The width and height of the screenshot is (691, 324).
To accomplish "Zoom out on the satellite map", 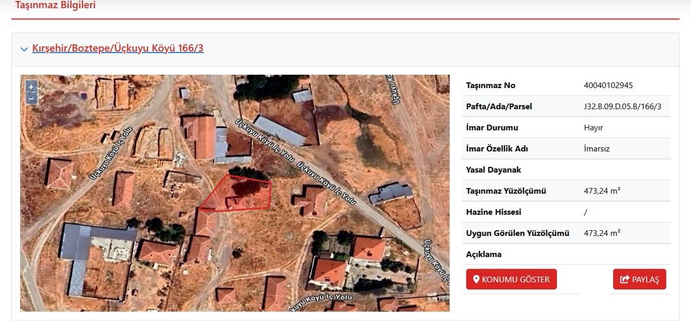I will tap(31, 98).
